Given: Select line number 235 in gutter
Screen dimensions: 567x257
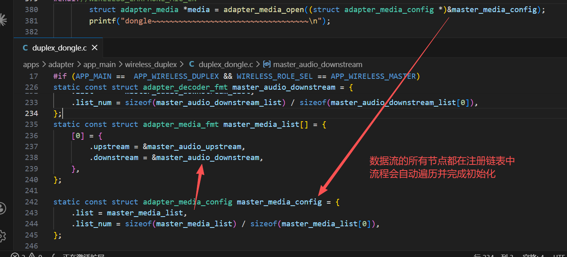Looking at the screenshot, I should (x=31, y=124).
